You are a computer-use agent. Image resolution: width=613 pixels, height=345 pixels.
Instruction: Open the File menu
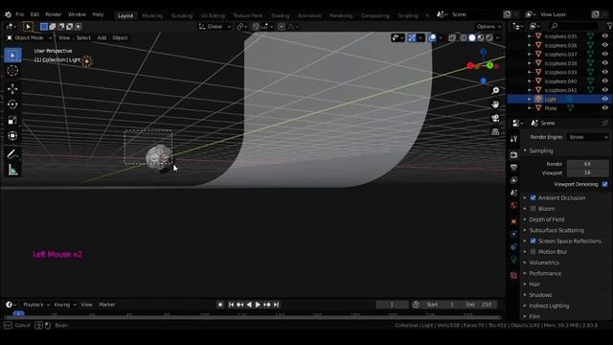pyautogui.click(x=19, y=14)
